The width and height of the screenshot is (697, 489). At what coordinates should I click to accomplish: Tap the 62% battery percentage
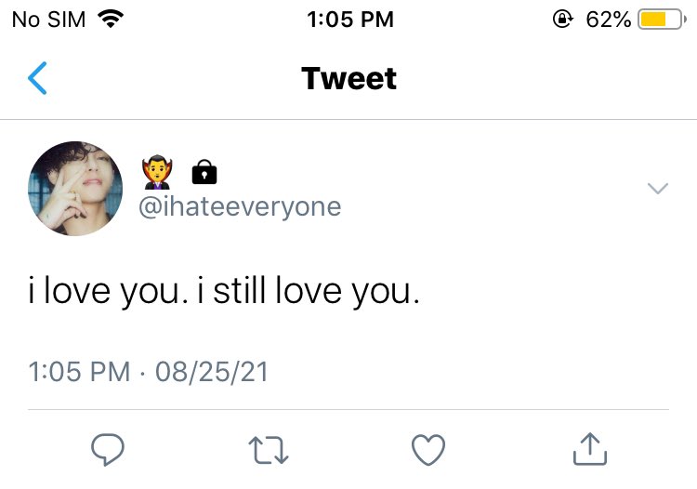pyautogui.click(x=609, y=20)
